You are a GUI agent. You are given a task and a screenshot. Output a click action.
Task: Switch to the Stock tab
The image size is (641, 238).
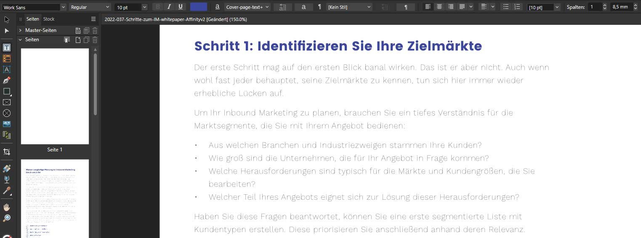coord(49,19)
